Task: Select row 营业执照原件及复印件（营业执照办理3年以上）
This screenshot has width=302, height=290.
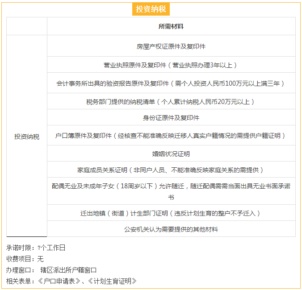Action: (x=171, y=65)
